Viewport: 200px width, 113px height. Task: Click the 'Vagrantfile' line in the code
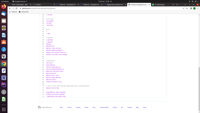tap(50, 46)
